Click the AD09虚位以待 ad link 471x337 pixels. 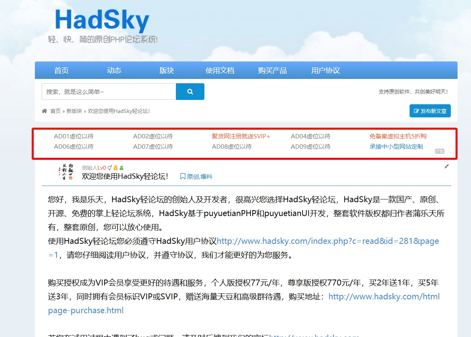[311, 146]
